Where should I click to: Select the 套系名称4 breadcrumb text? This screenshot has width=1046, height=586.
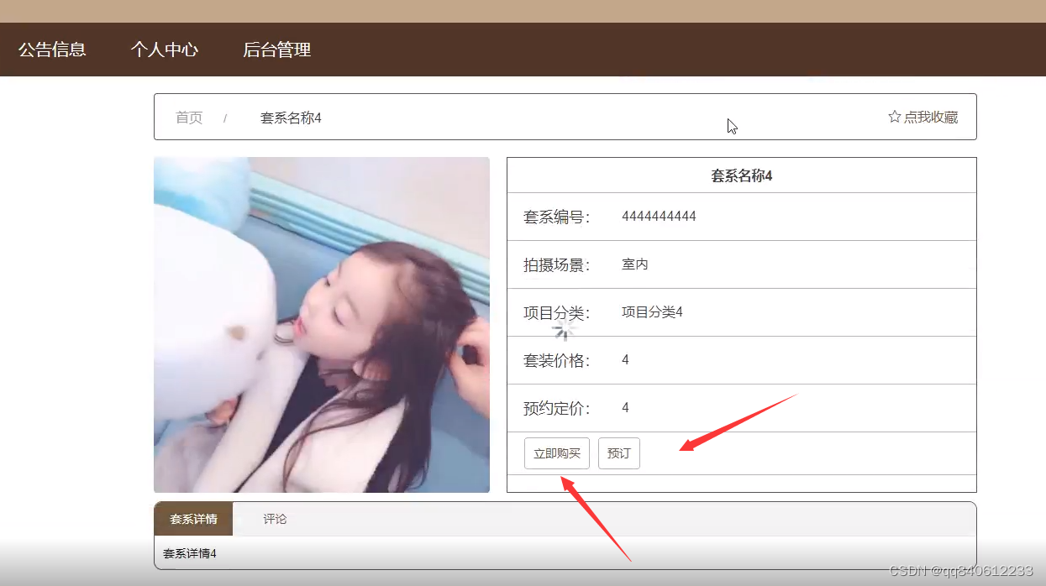click(x=291, y=118)
